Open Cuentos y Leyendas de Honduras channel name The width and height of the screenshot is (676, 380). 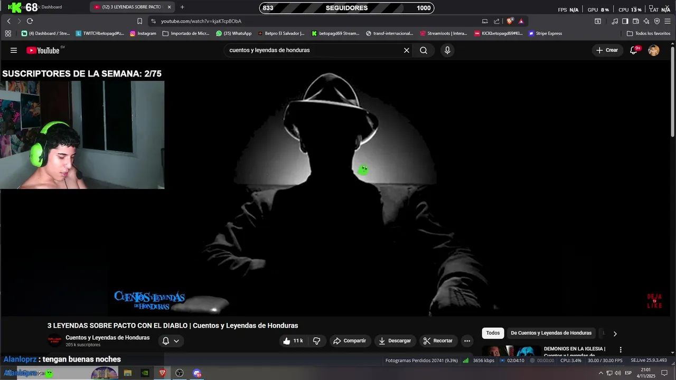[108, 338]
